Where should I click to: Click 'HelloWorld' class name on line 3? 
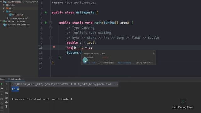pos(85,13)
